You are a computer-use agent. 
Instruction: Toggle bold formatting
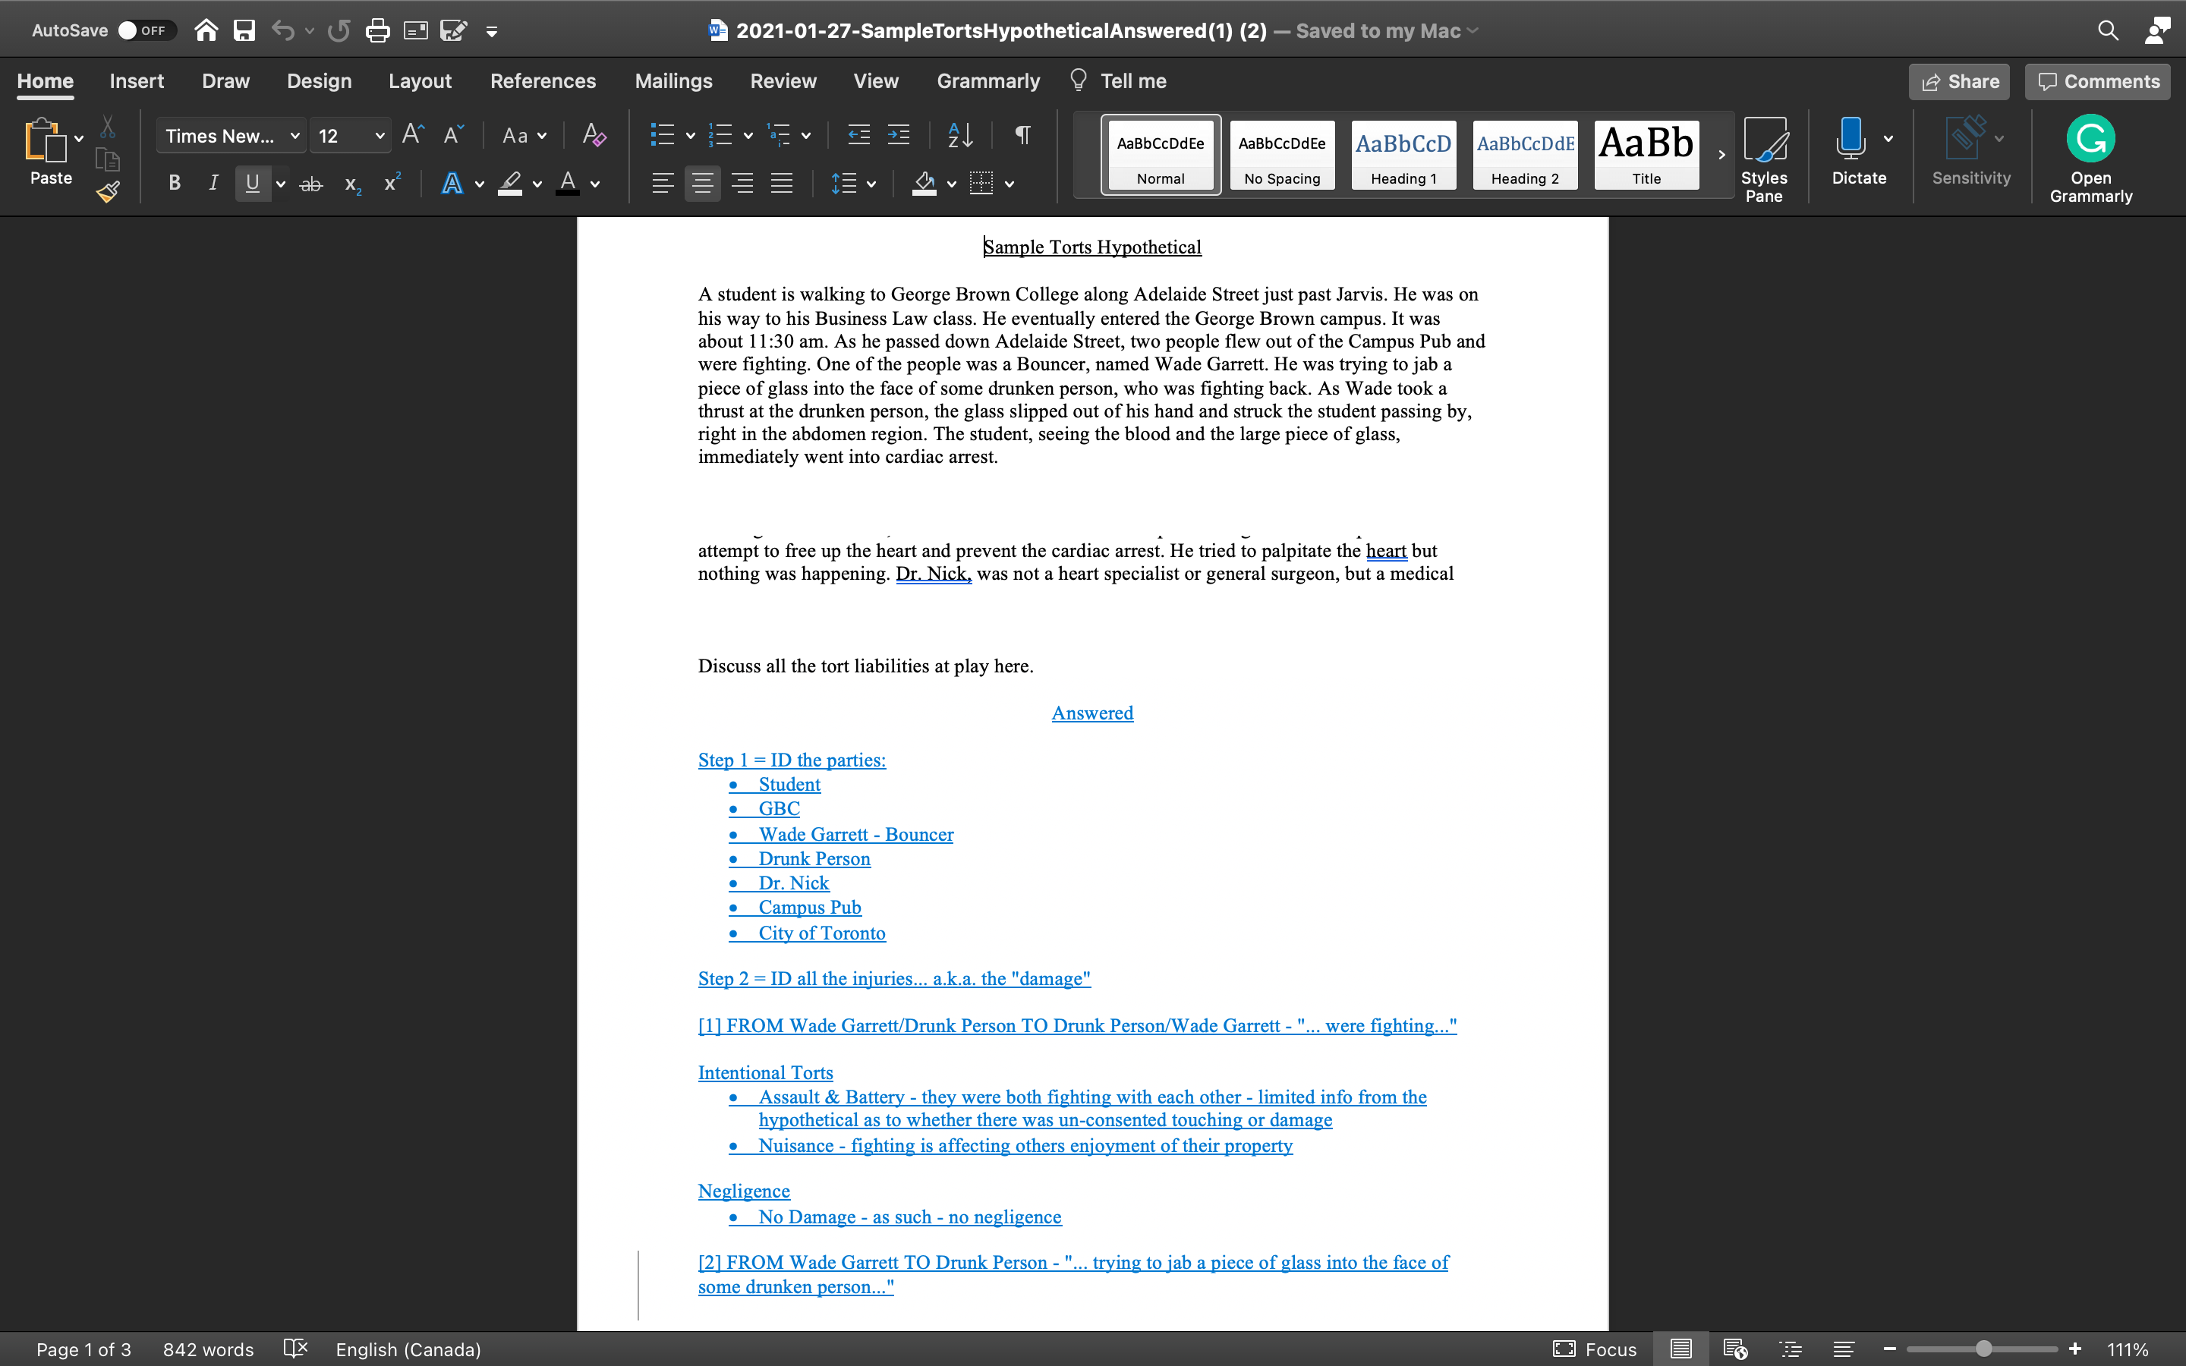click(175, 182)
